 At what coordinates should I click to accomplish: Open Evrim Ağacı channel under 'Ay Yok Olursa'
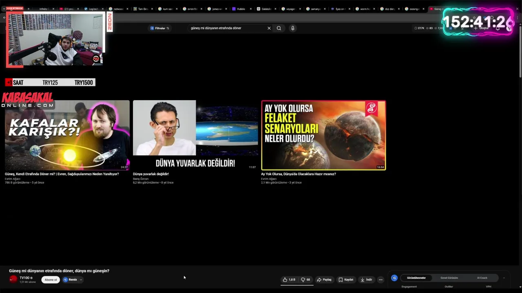pos(269,179)
